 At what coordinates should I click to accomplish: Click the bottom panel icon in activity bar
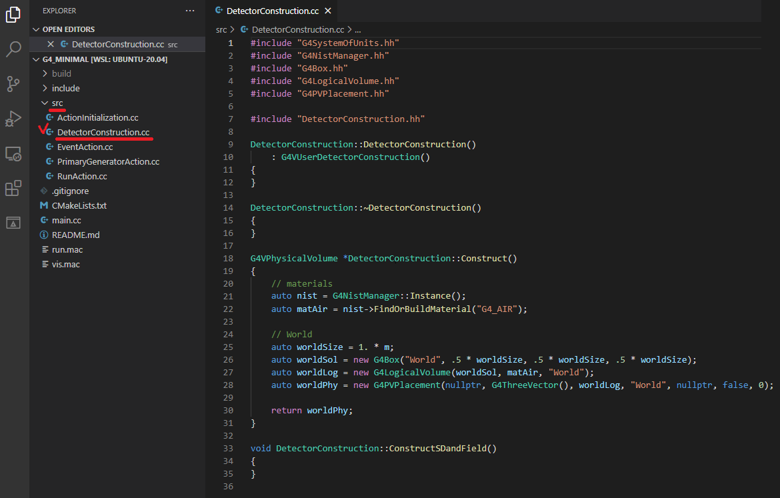point(13,223)
